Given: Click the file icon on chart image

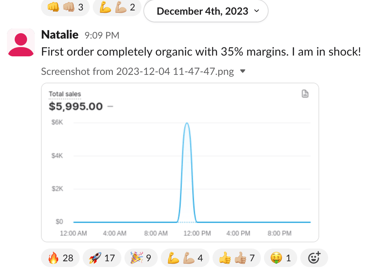Looking at the screenshot, I should click(x=305, y=94).
